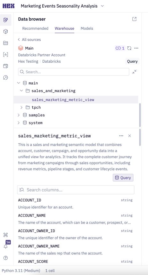Click the sales_and_marketing folder icon
The height and width of the screenshot is (275, 148).
click(28, 91)
